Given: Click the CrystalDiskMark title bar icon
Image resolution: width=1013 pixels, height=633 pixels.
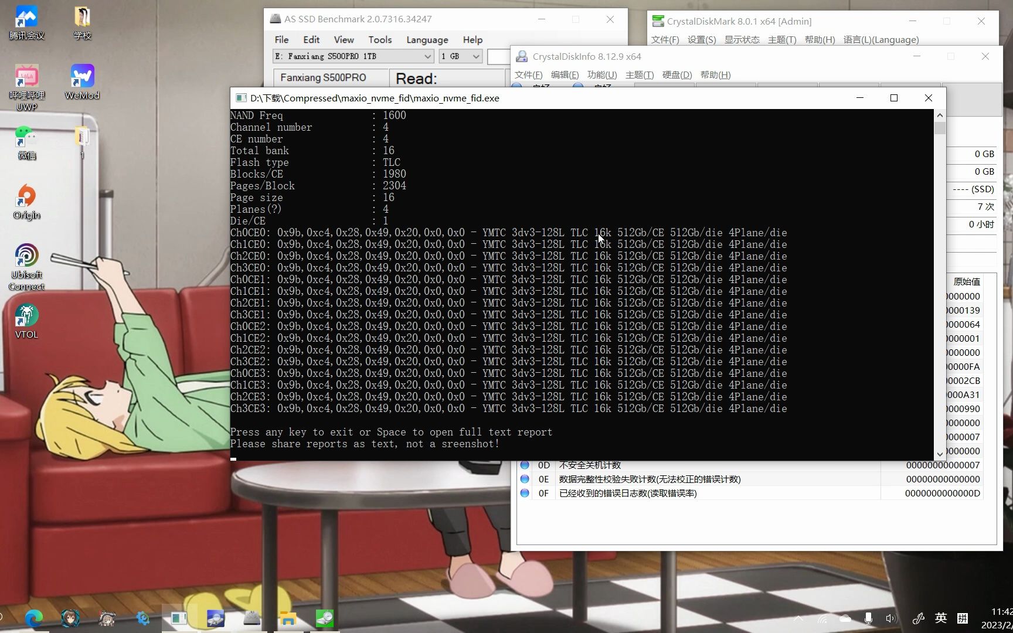Looking at the screenshot, I should (658, 21).
